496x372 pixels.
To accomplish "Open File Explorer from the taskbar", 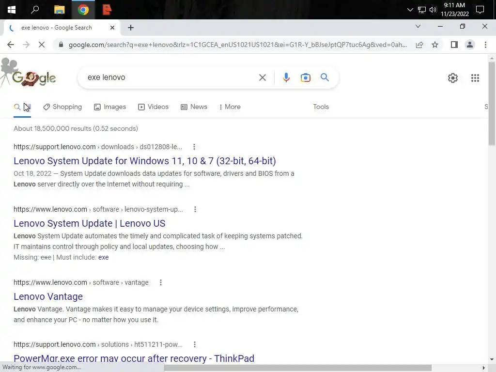I will coord(59,10).
